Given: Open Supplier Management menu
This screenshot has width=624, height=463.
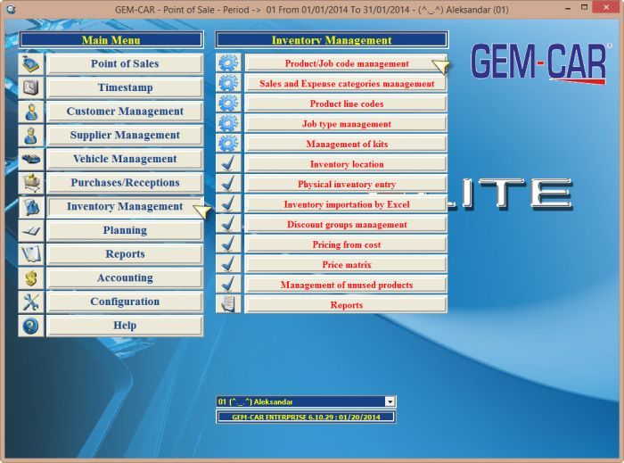Looking at the screenshot, I should click(125, 136).
